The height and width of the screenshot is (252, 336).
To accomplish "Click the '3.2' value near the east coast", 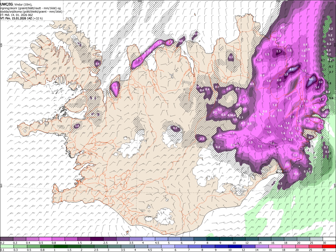I will (320, 82).
